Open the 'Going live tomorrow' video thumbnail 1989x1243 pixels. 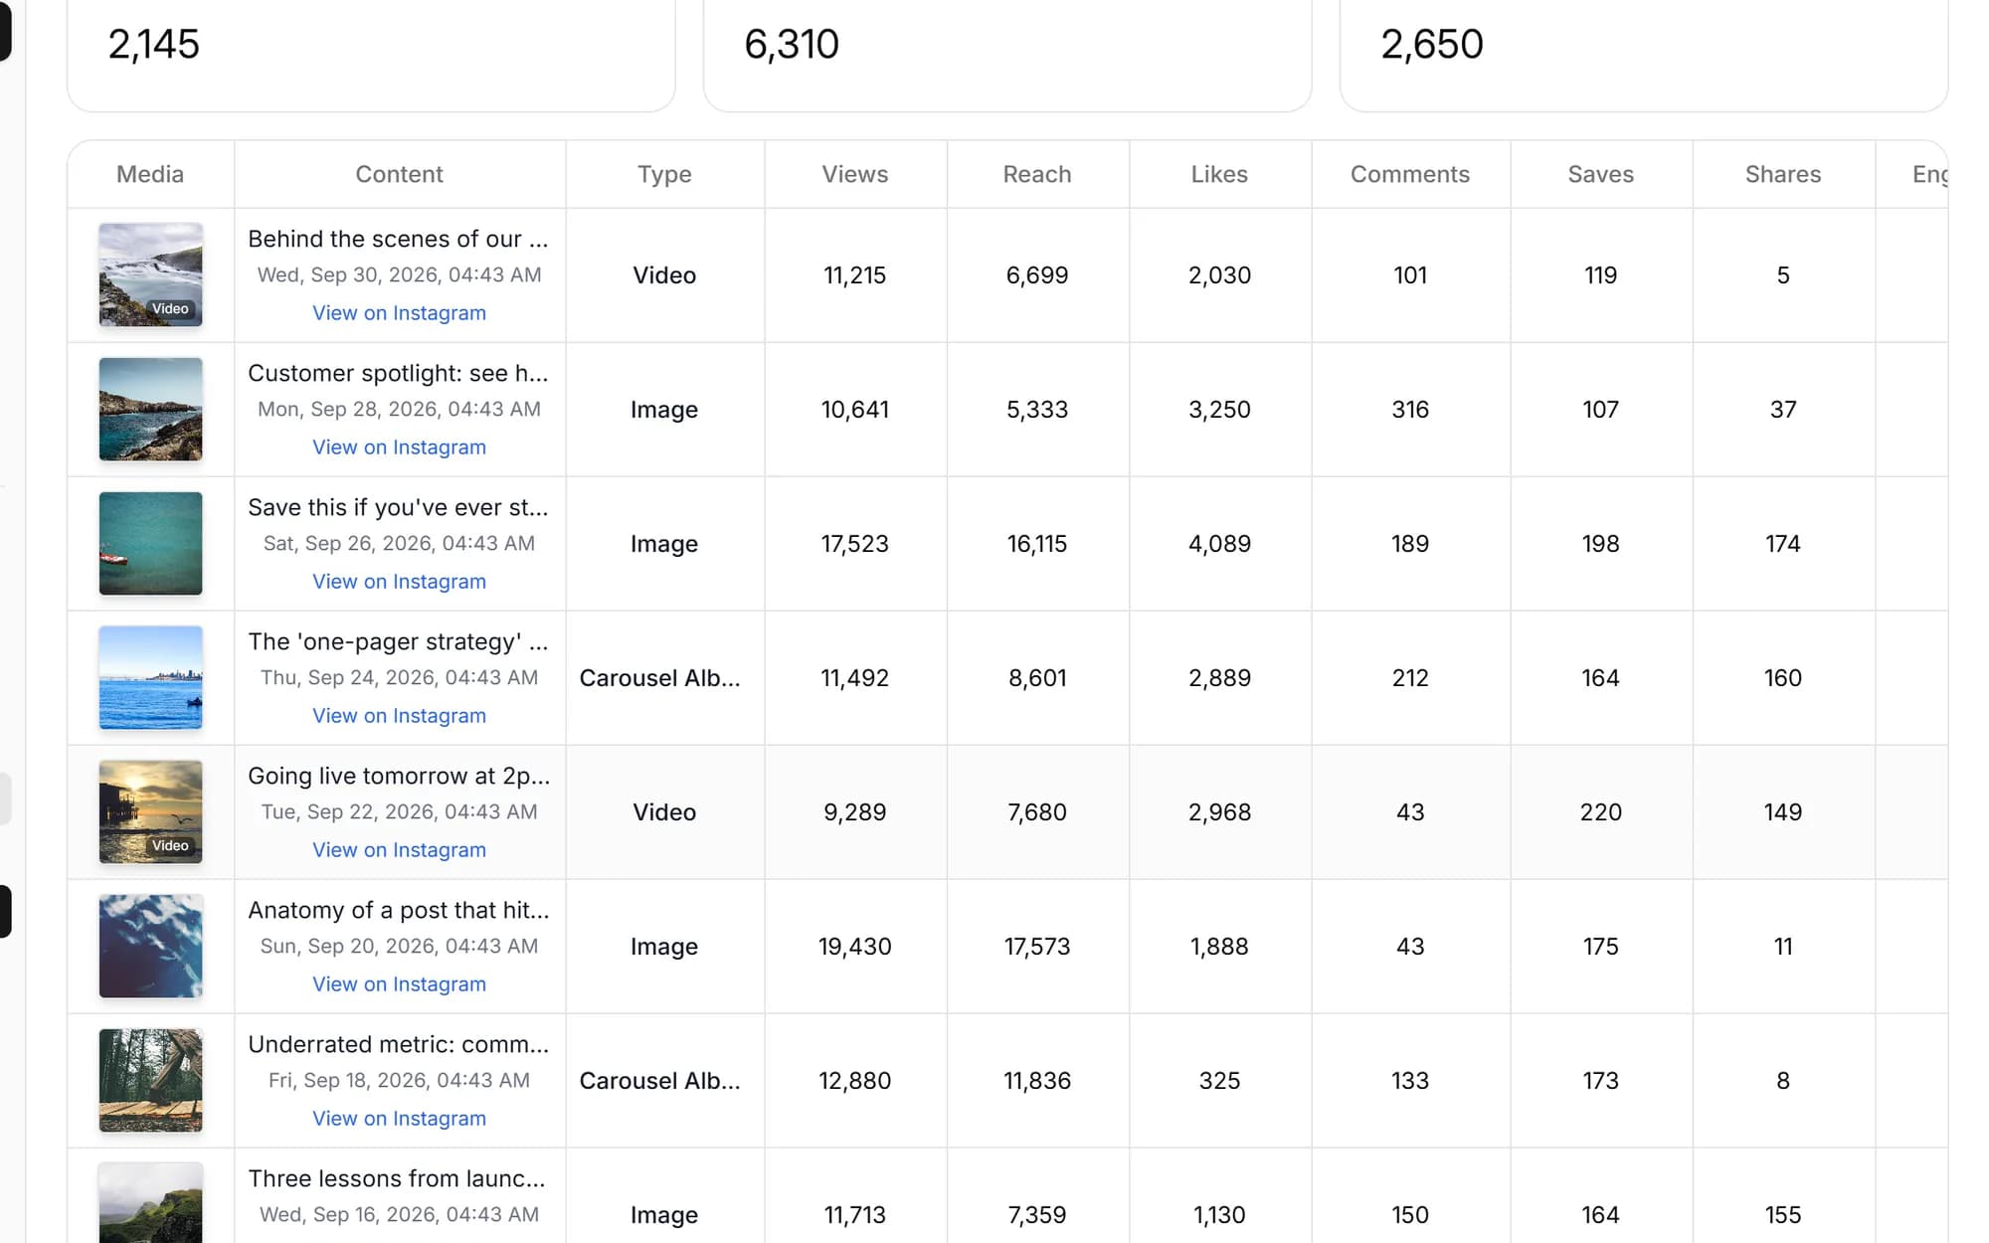click(150, 811)
